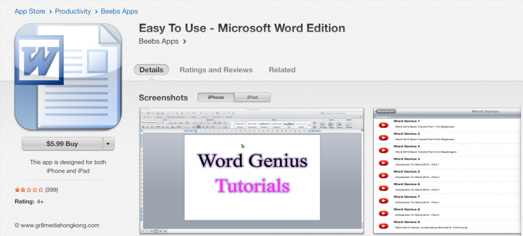
Task: Click the www.gr8mediahongkong.com copyright text
Action: [57, 226]
